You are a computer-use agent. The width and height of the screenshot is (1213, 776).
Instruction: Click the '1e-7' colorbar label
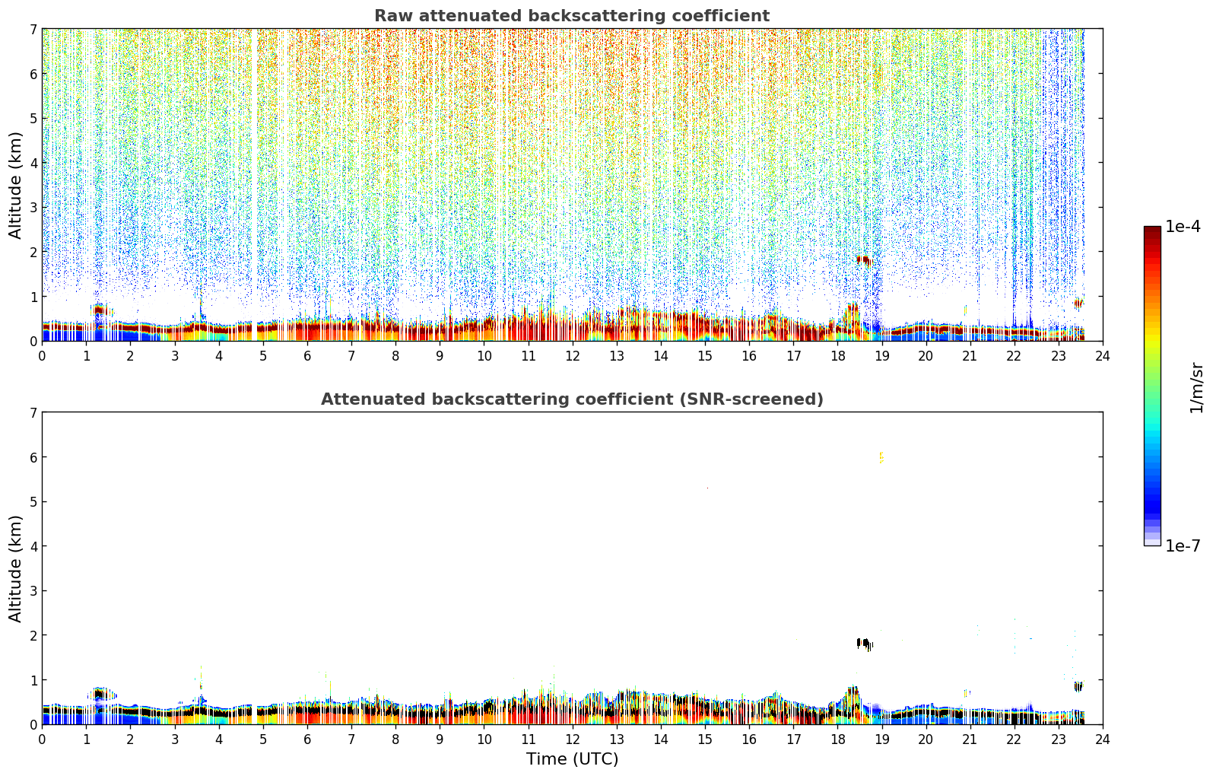coord(1183,546)
